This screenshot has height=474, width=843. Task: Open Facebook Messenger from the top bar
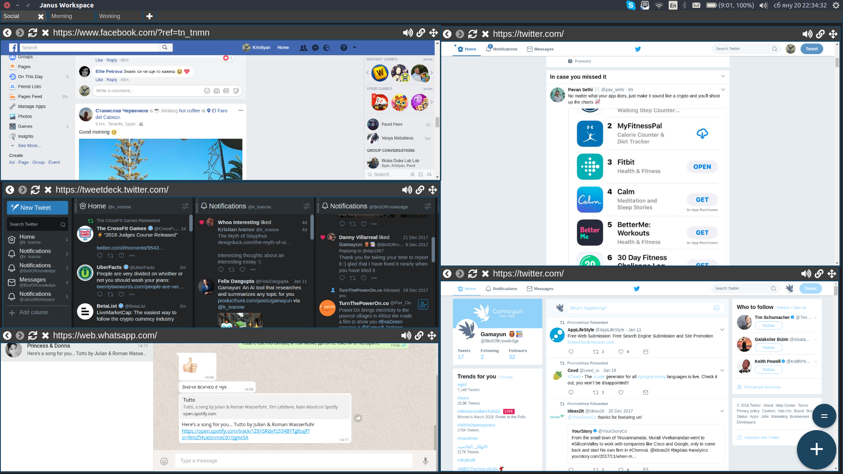pyautogui.click(x=315, y=47)
